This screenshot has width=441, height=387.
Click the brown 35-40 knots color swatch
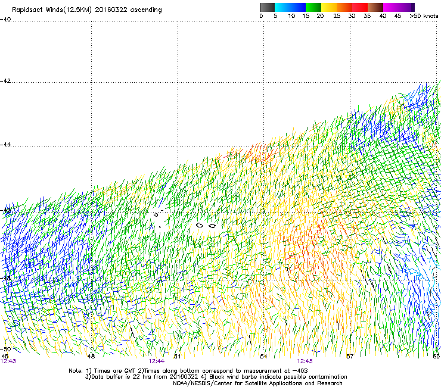tap(375, 7)
